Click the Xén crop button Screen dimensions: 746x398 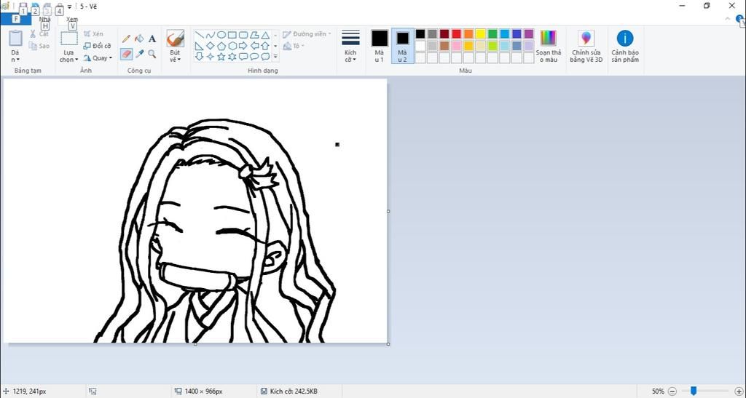(93, 34)
